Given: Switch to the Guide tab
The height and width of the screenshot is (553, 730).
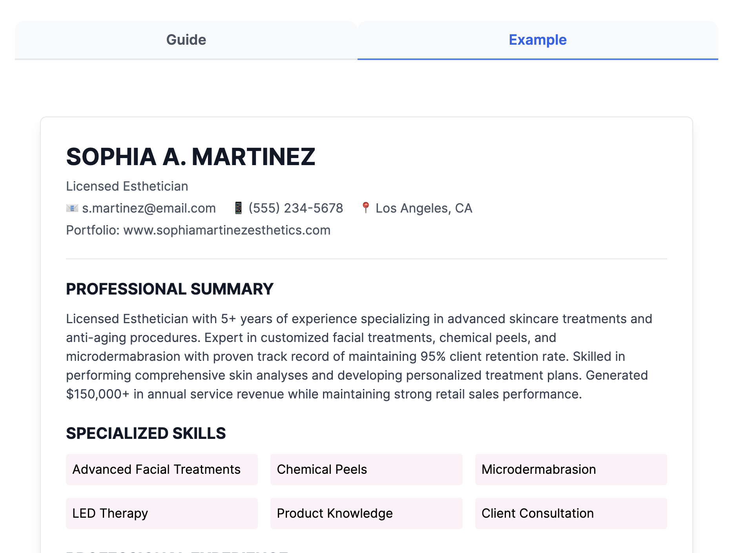Looking at the screenshot, I should pos(186,40).
